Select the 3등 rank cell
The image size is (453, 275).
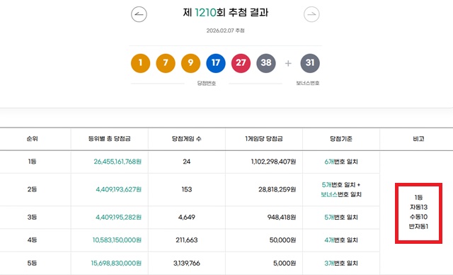pyautogui.click(x=32, y=217)
